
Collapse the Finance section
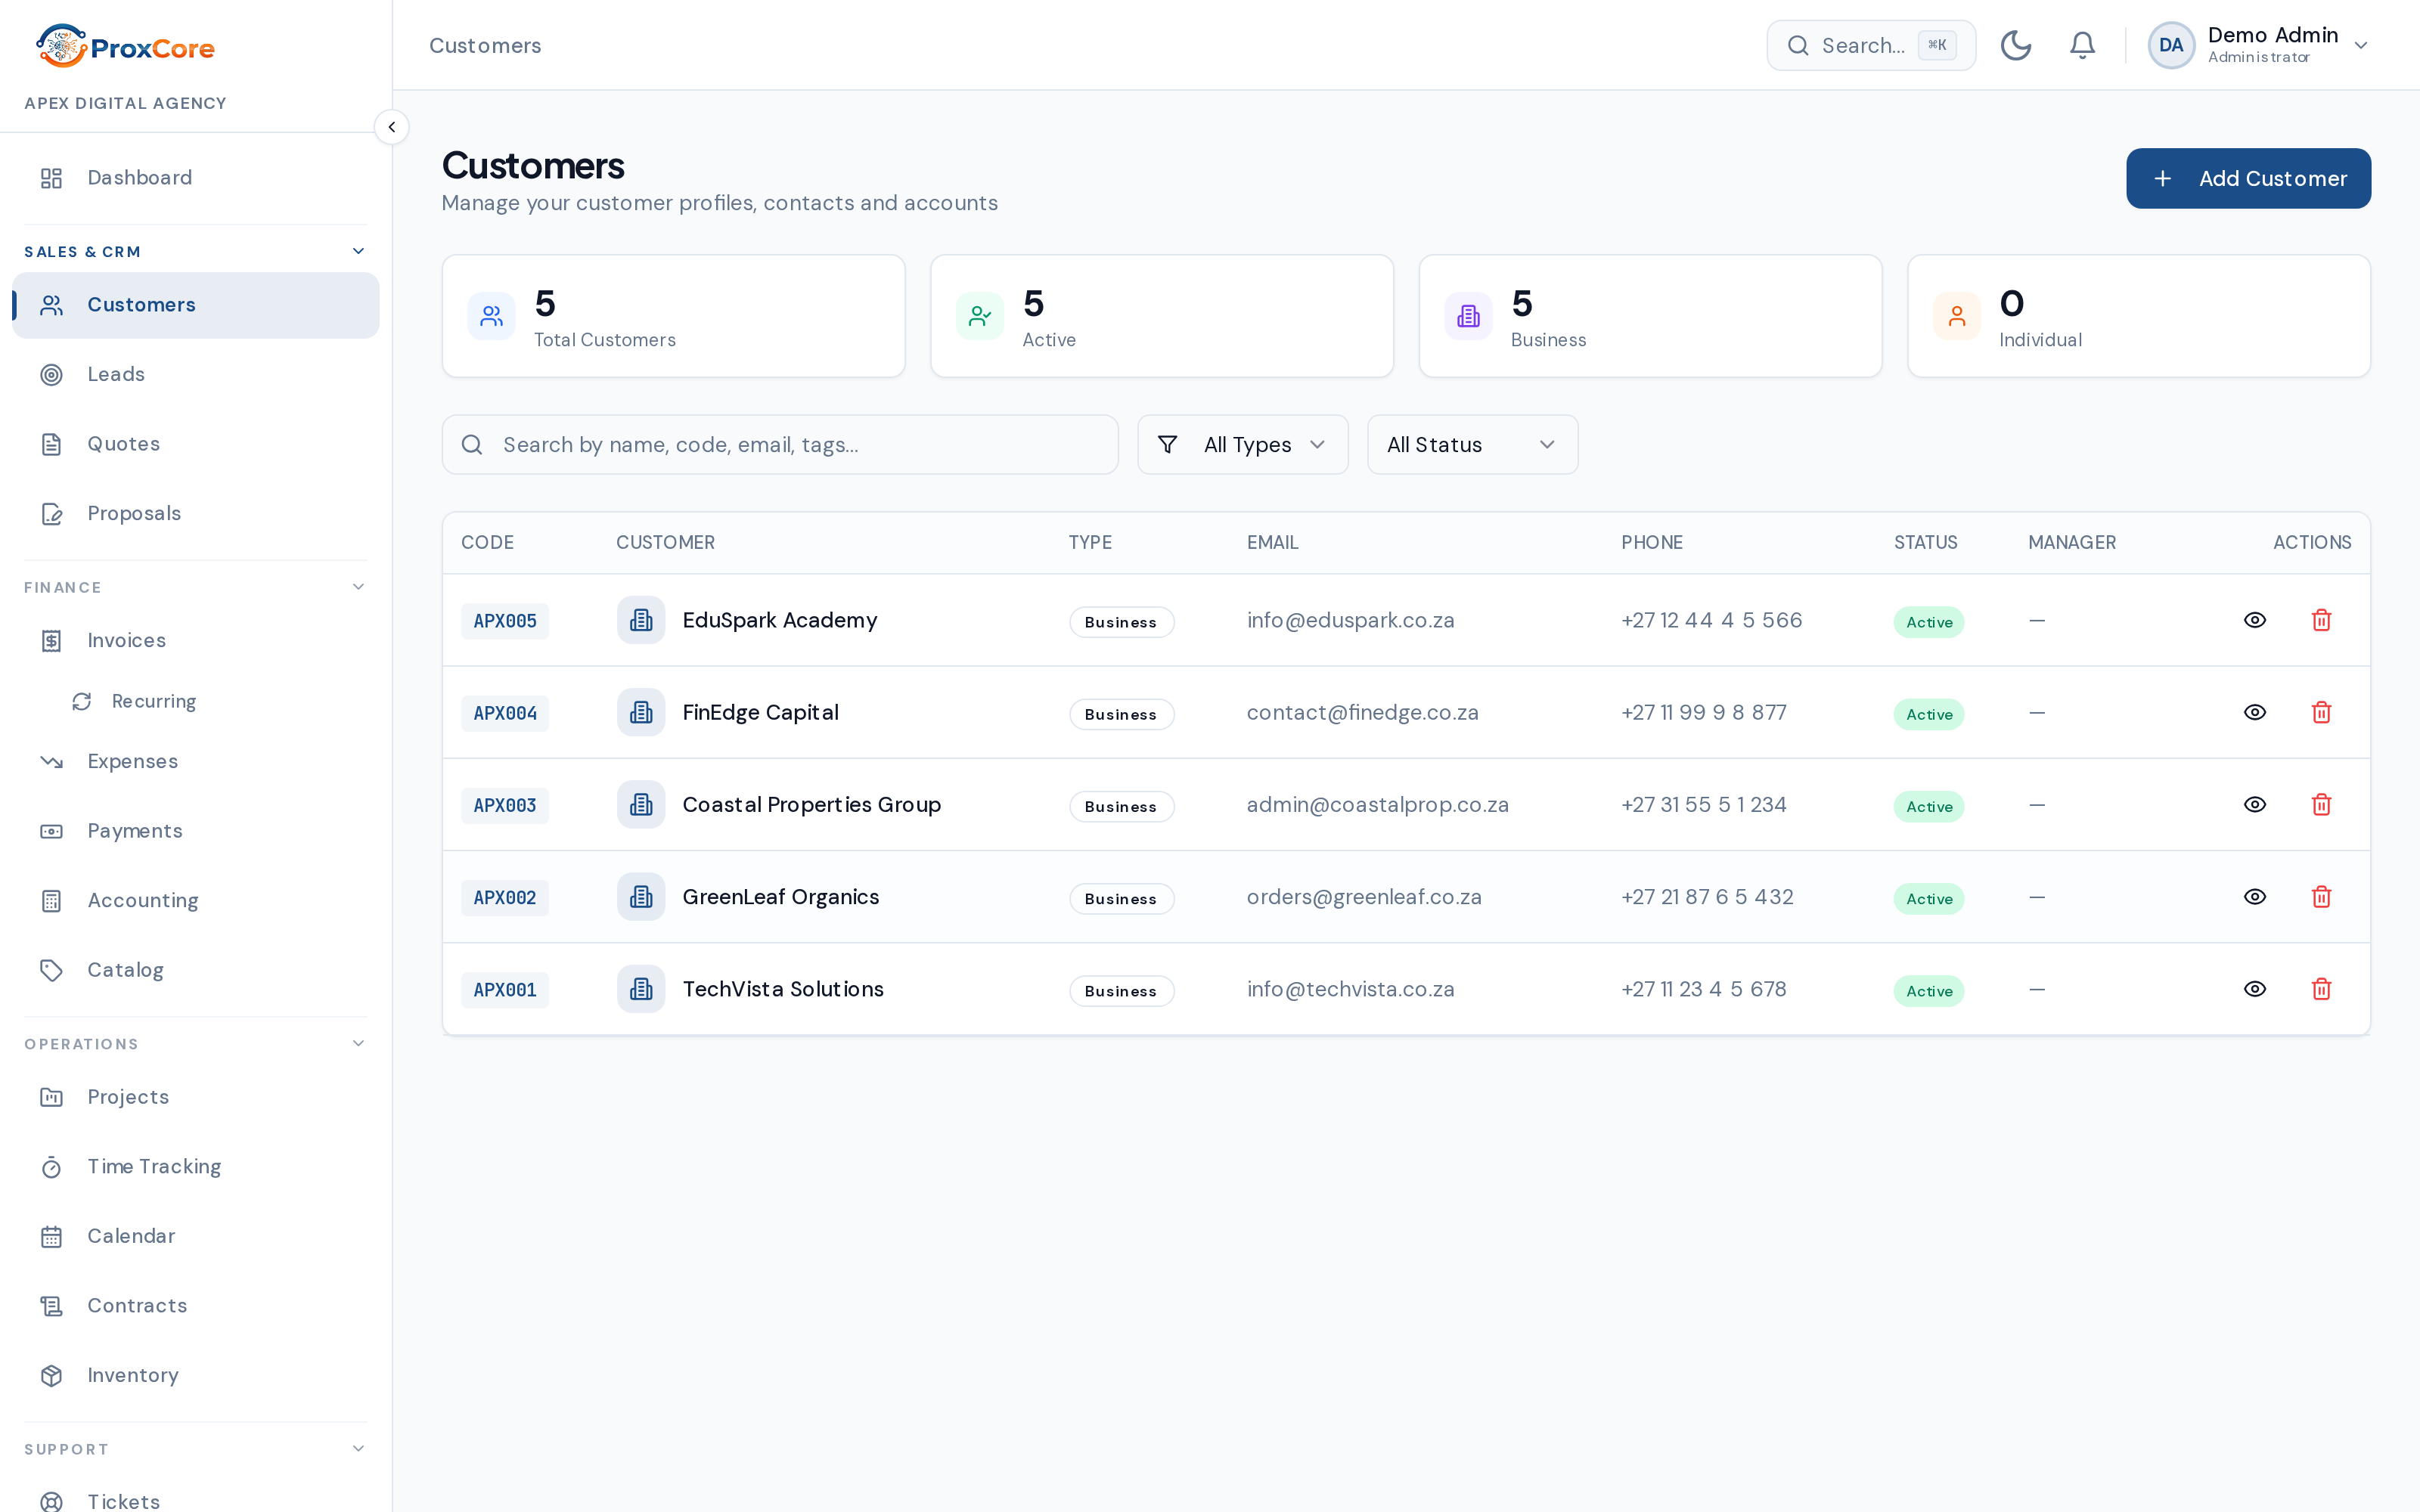tap(195, 587)
